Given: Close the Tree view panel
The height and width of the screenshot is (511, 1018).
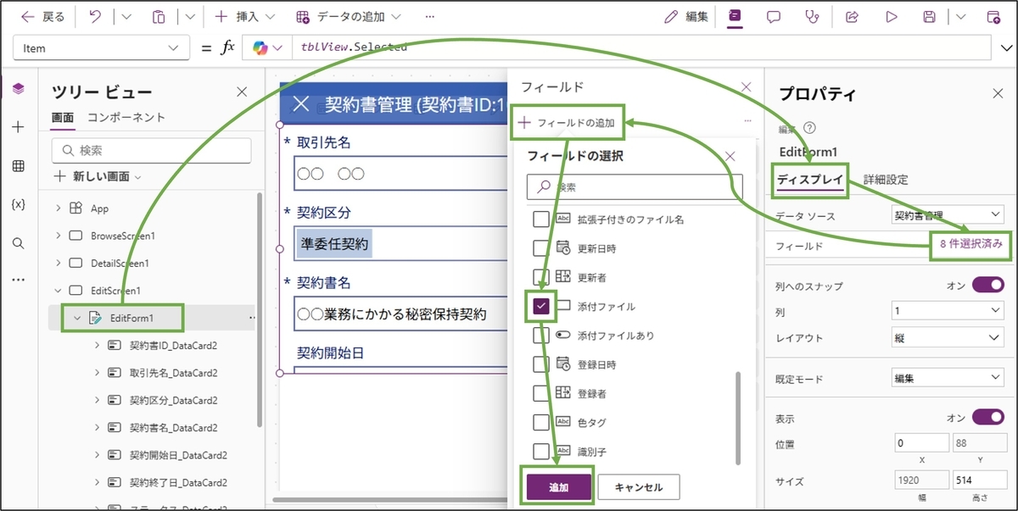Looking at the screenshot, I should (x=242, y=92).
